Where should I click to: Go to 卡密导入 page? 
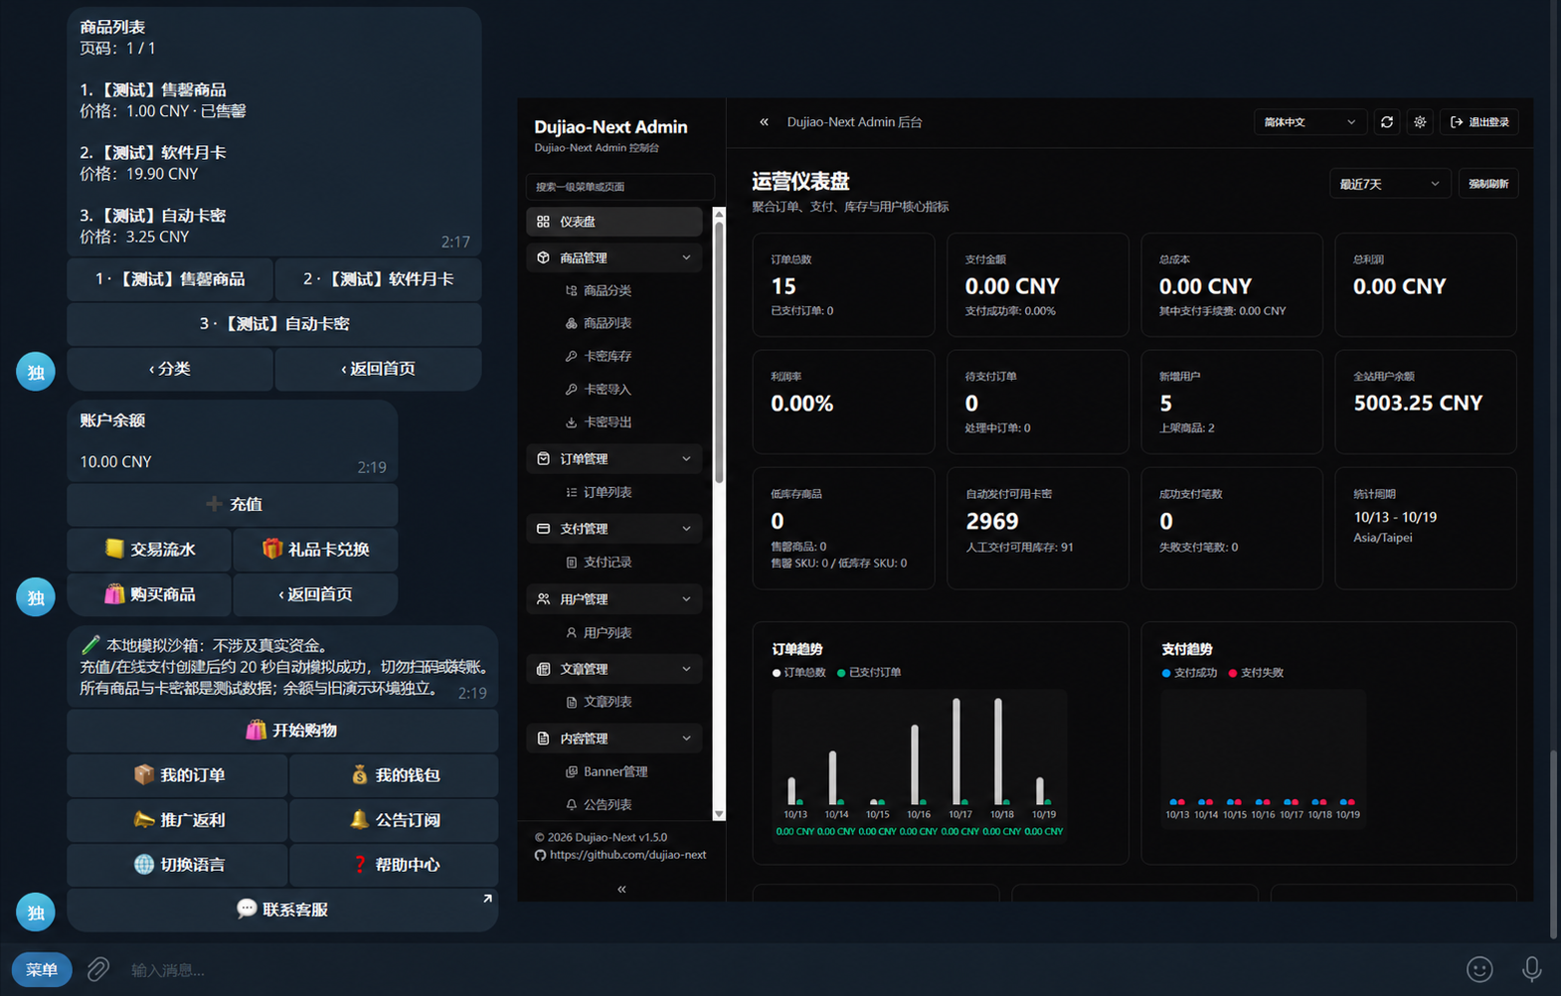[607, 390]
